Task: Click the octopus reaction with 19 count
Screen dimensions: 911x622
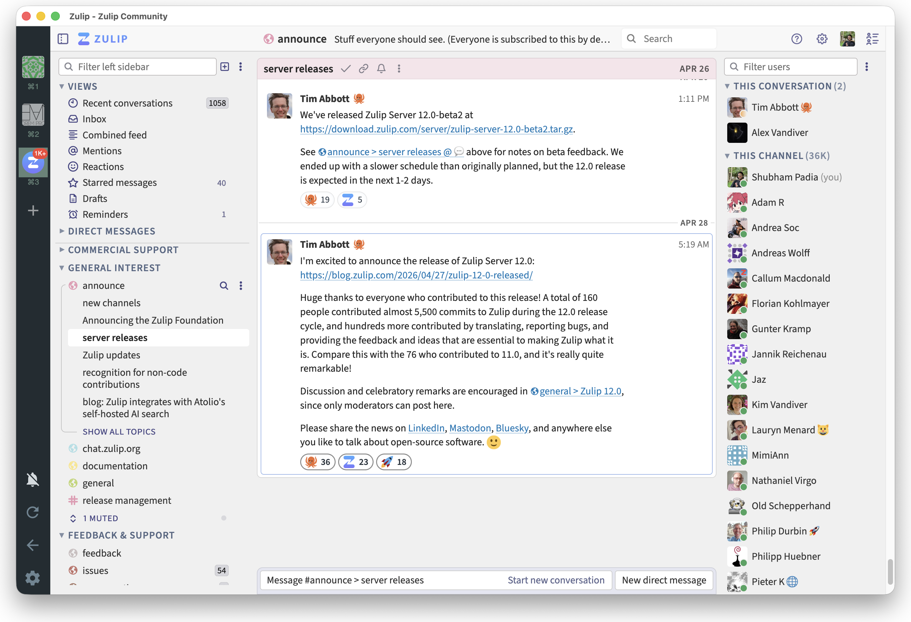Action: tap(317, 200)
